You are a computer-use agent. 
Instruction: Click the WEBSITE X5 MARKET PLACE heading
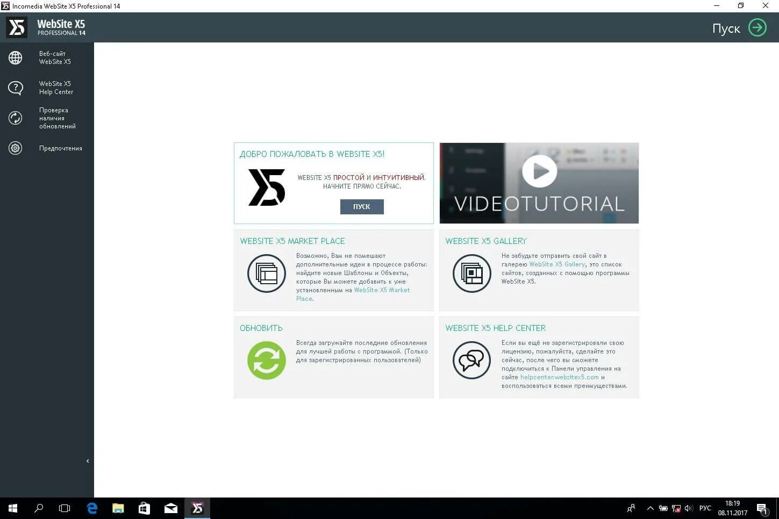(292, 241)
